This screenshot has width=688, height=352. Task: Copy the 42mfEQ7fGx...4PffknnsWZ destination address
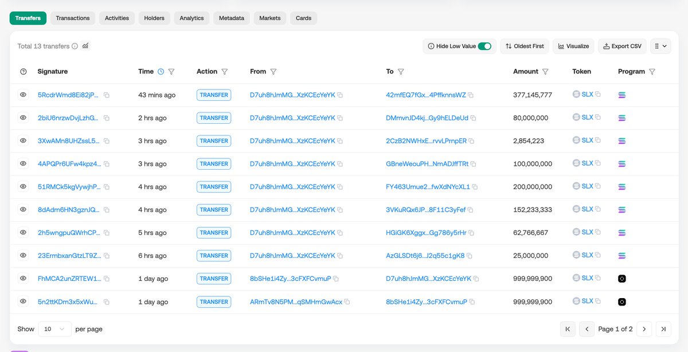pyautogui.click(x=471, y=95)
